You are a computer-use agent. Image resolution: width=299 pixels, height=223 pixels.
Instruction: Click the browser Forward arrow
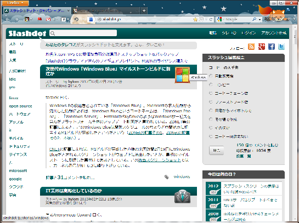(x=16, y=19)
